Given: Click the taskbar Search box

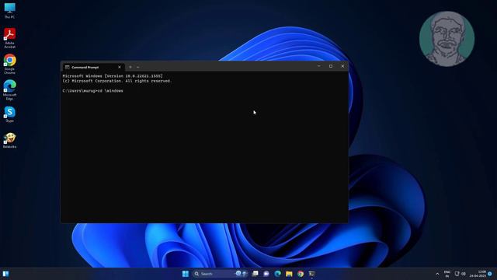Looking at the screenshot, I should [x=220, y=274].
